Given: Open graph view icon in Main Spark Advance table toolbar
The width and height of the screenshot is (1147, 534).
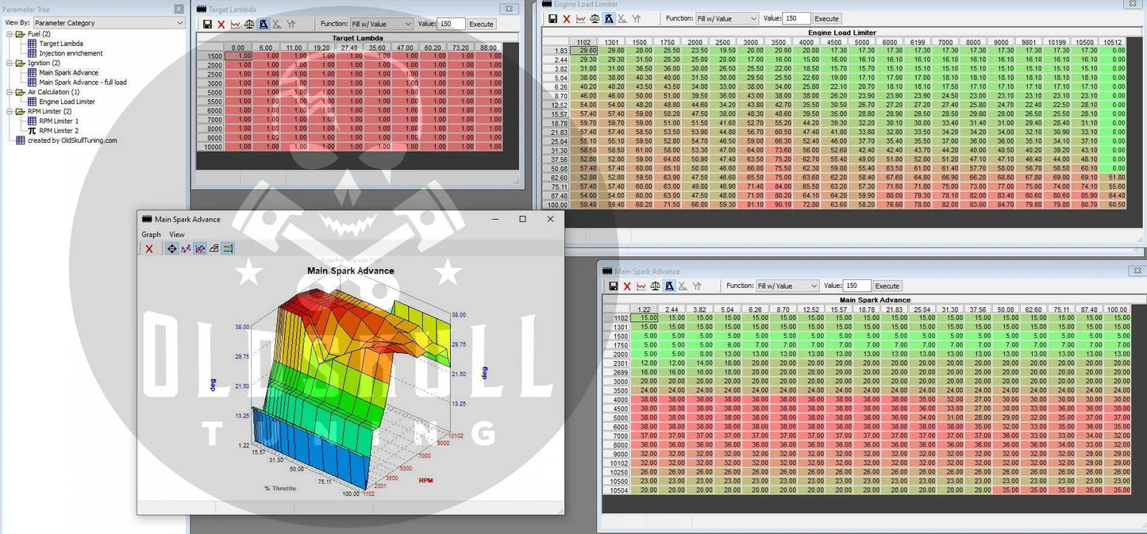Looking at the screenshot, I should click(641, 286).
